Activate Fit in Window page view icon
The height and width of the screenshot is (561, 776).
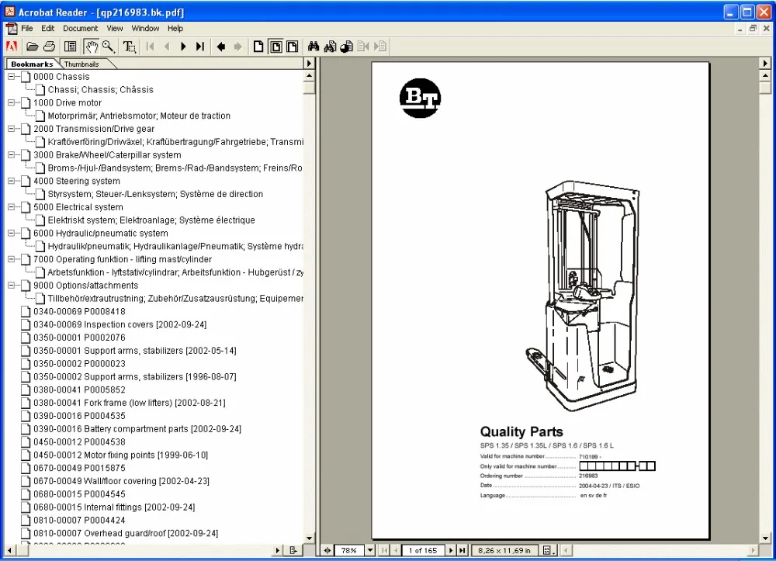tap(275, 46)
